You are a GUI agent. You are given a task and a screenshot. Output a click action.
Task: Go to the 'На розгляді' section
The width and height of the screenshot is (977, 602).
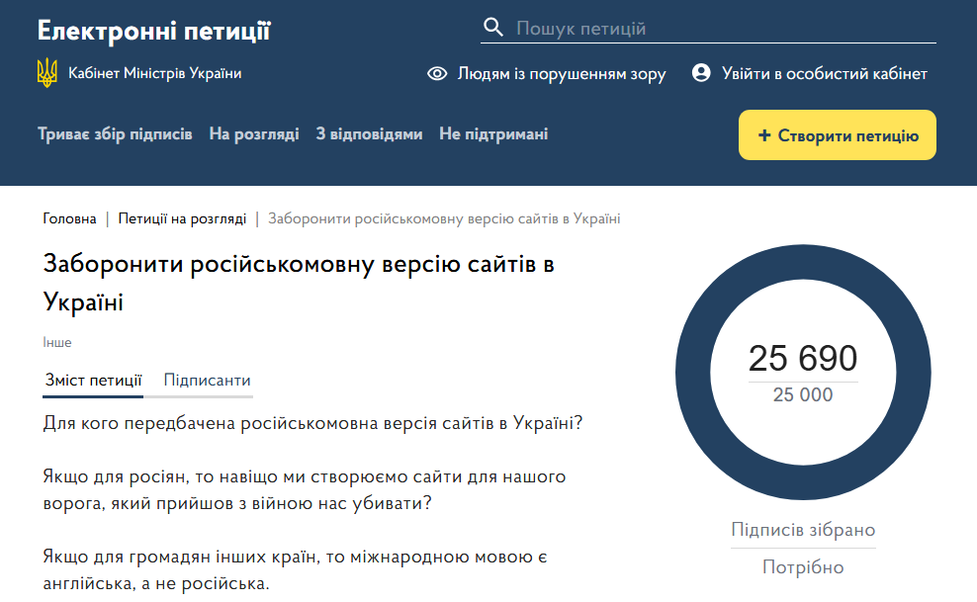[x=254, y=134]
